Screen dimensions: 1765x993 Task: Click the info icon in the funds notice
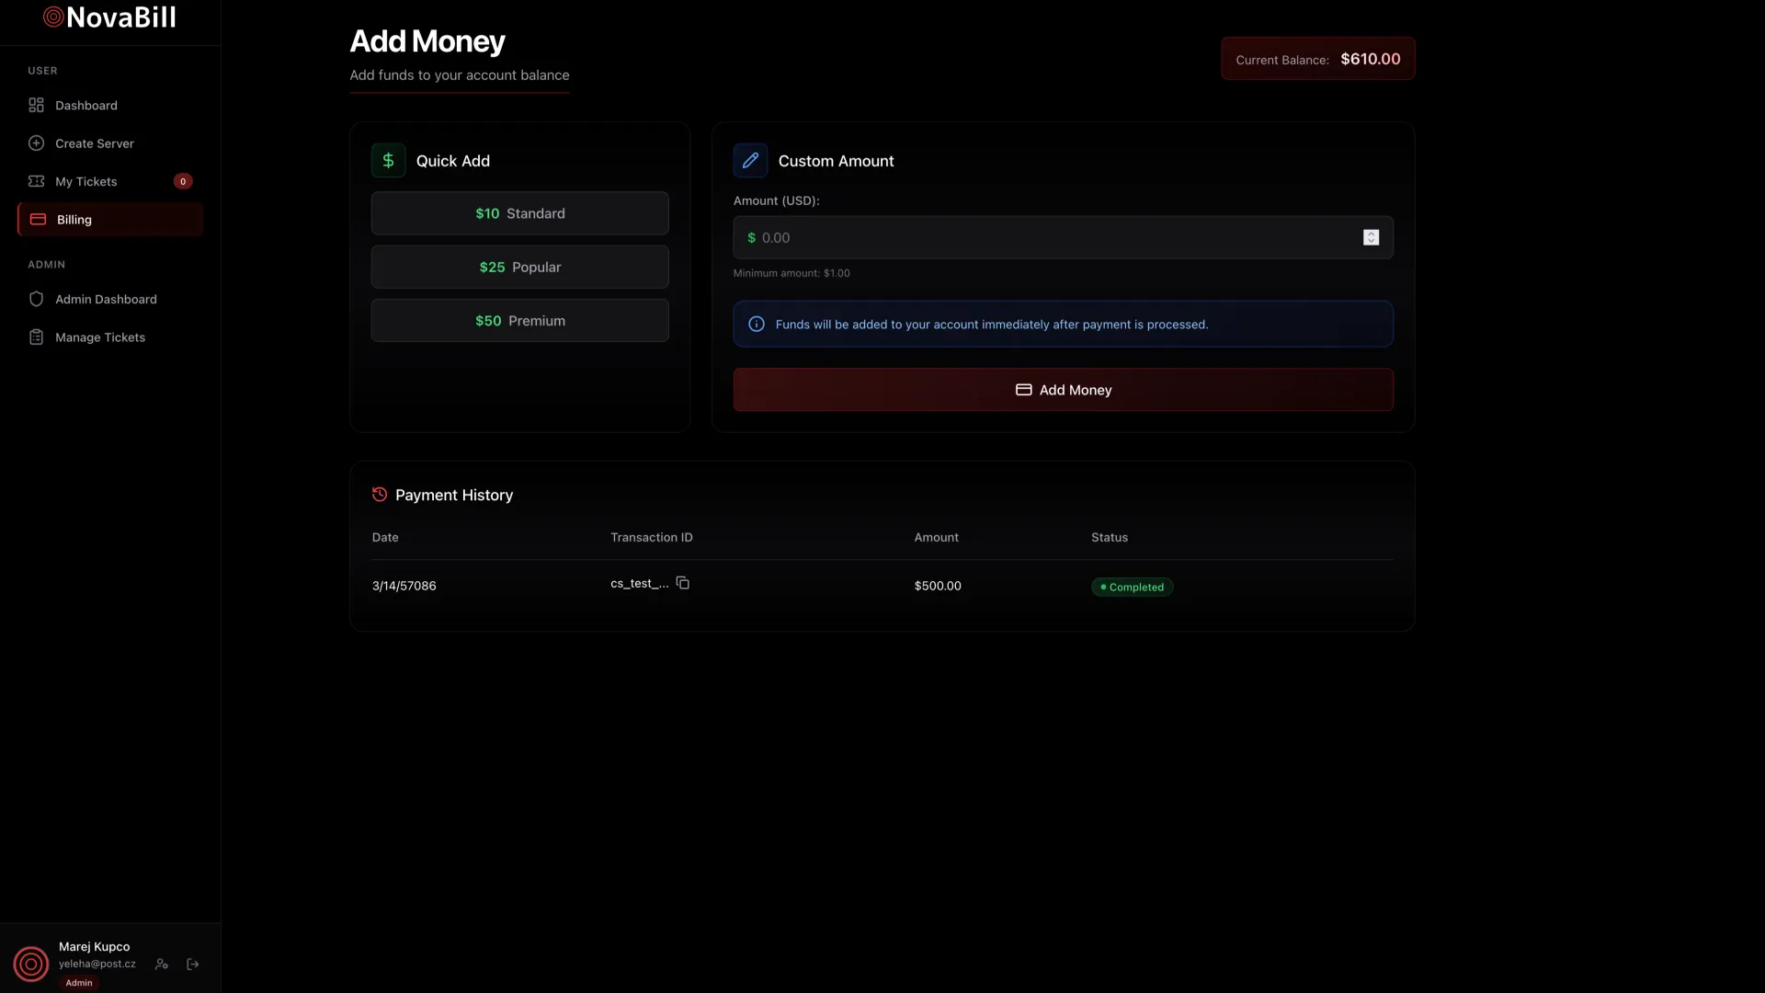pos(757,325)
